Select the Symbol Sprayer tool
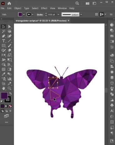 click(3, 79)
